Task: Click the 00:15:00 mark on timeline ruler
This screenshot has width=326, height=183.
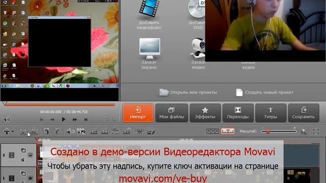Action: (x=186, y=140)
